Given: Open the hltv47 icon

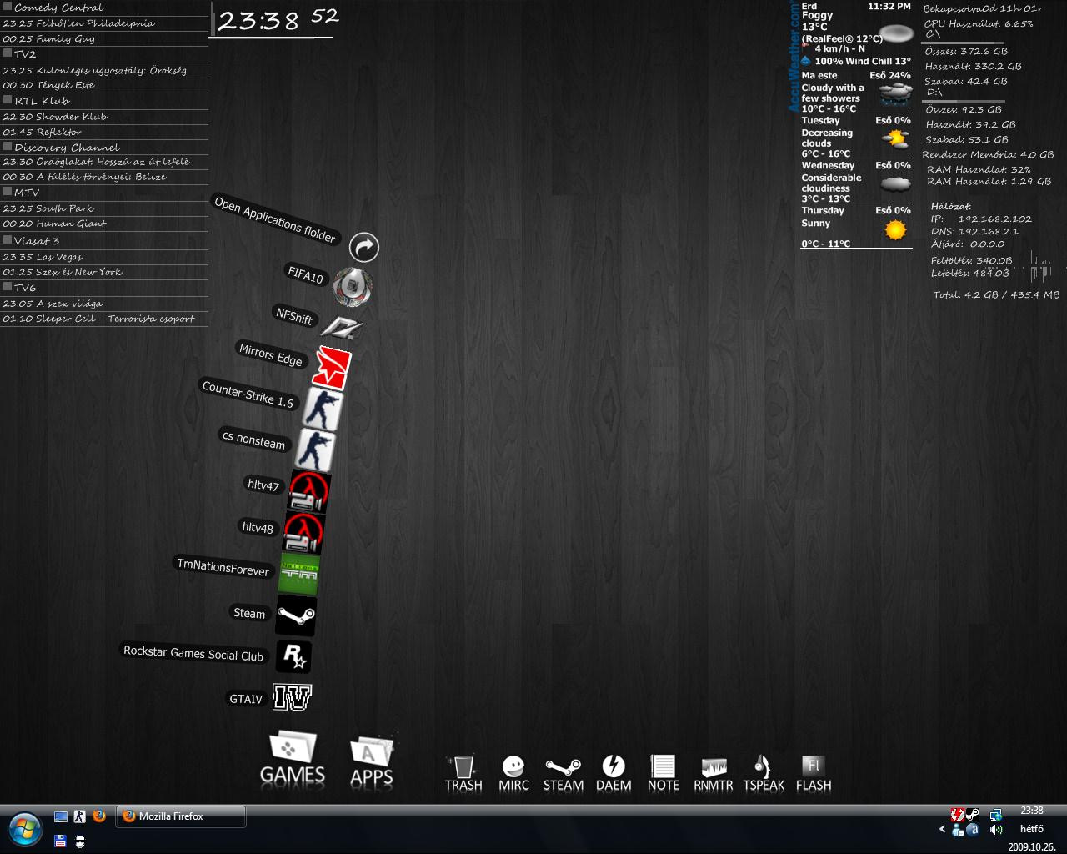Looking at the screenshot, I should click(309, 490).
